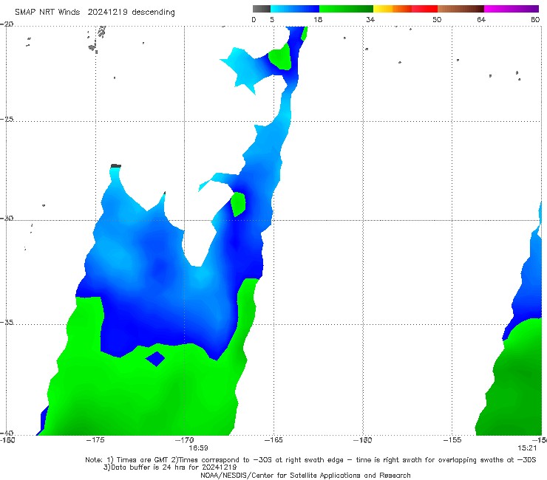The height and width of the screenshot is (480, 547).
Task: Click the '-155' longitude axis label
Action: 452,440
